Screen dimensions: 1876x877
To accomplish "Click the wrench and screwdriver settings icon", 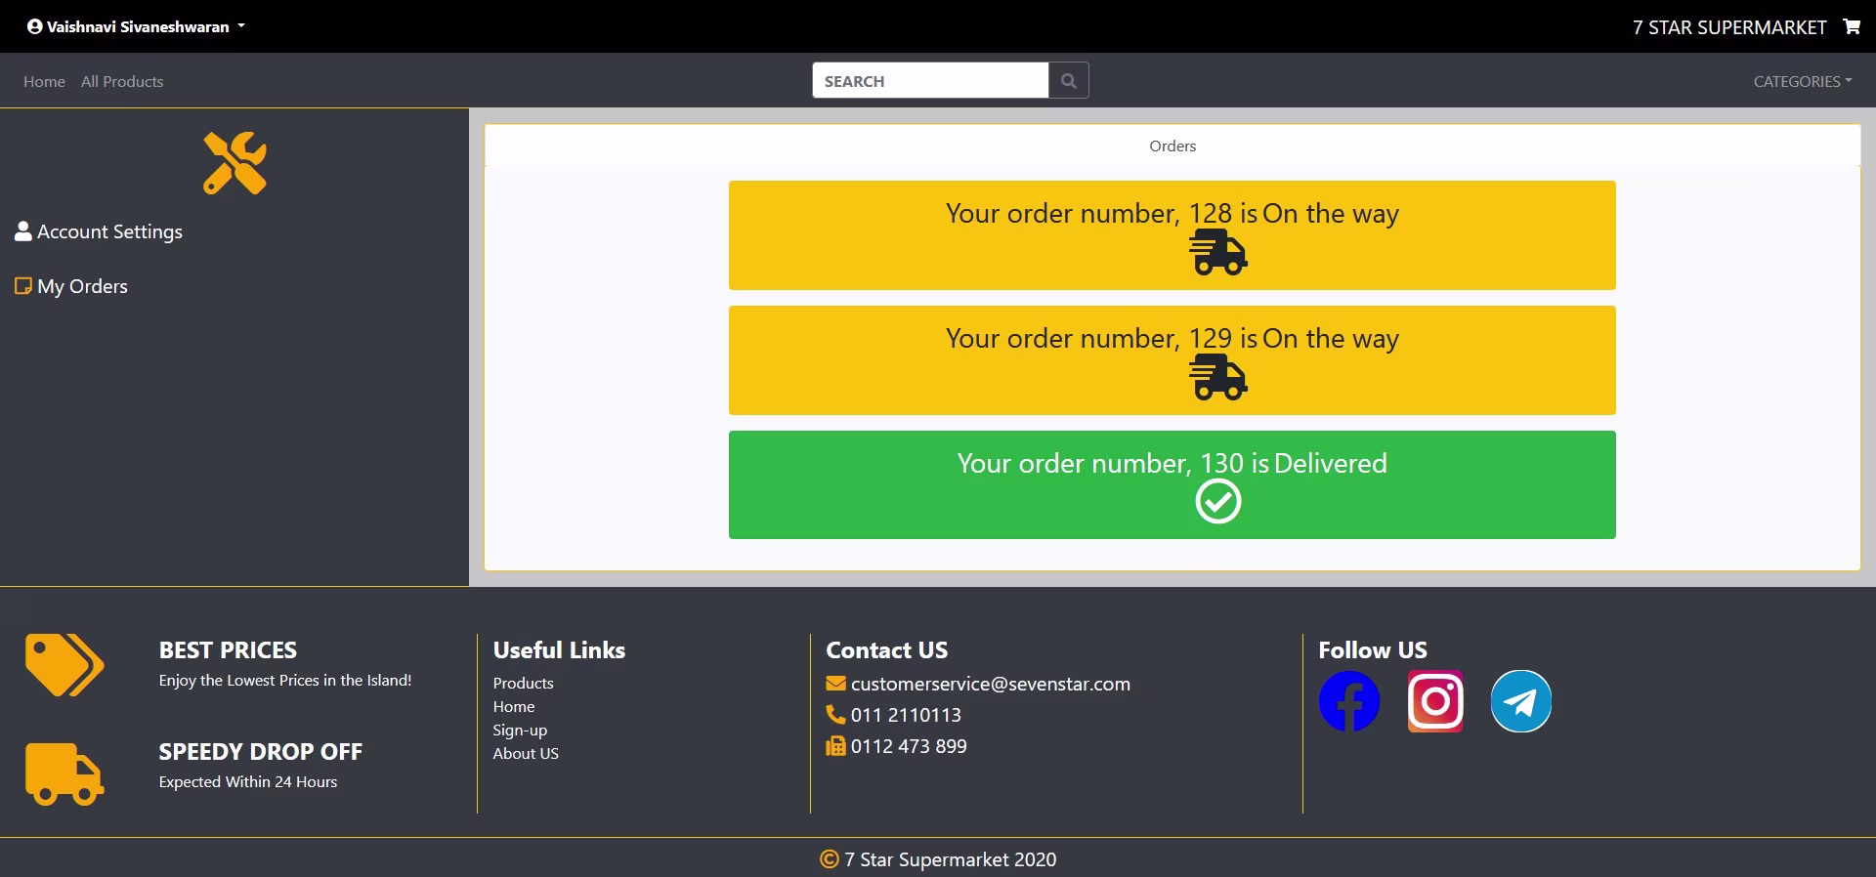I will (x=234, y=163).
